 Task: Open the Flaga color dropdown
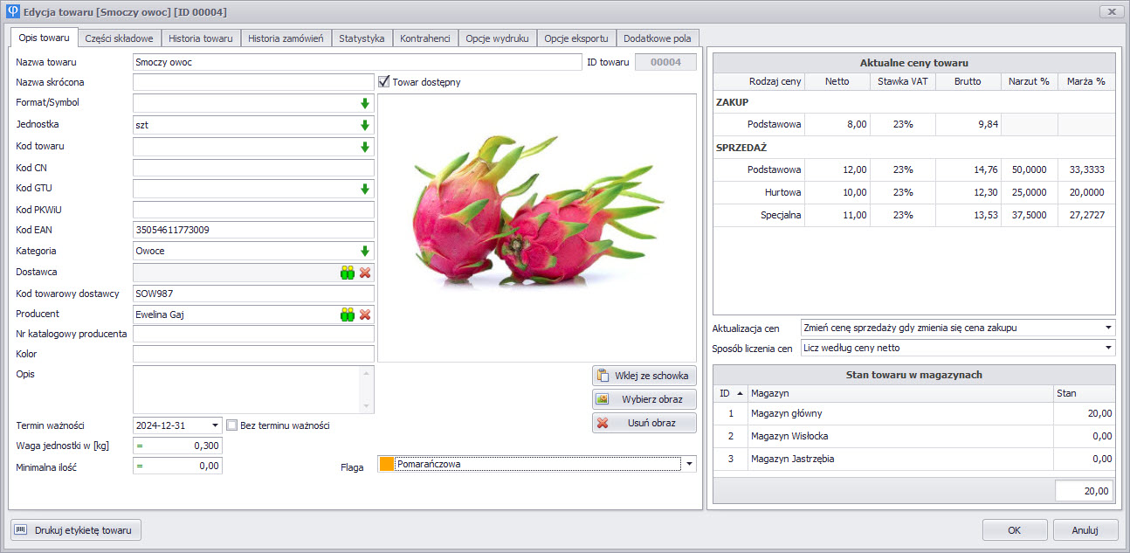[689, 464]
